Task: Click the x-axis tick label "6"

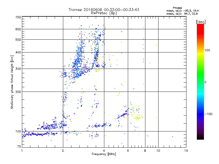Action: (128, 151)
